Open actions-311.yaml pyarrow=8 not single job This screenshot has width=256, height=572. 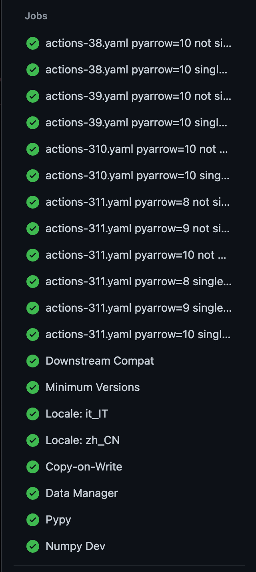point(129,202)
